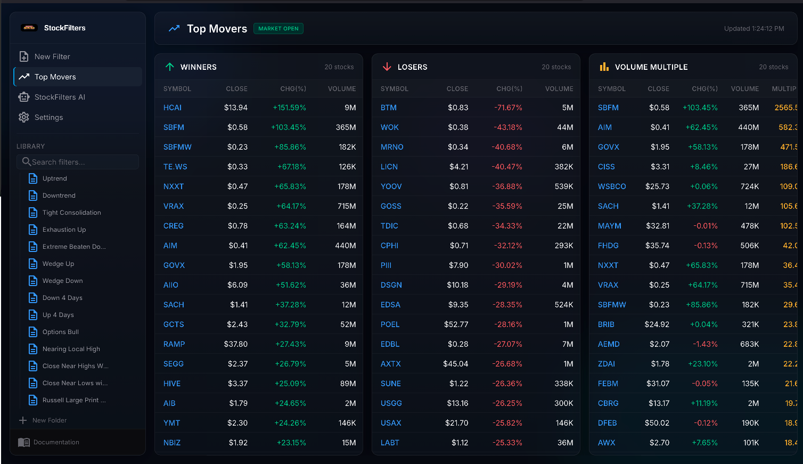803x464 pixels.
Task: Open HCAI symbol in Winners
Action: tap(173, 108)
